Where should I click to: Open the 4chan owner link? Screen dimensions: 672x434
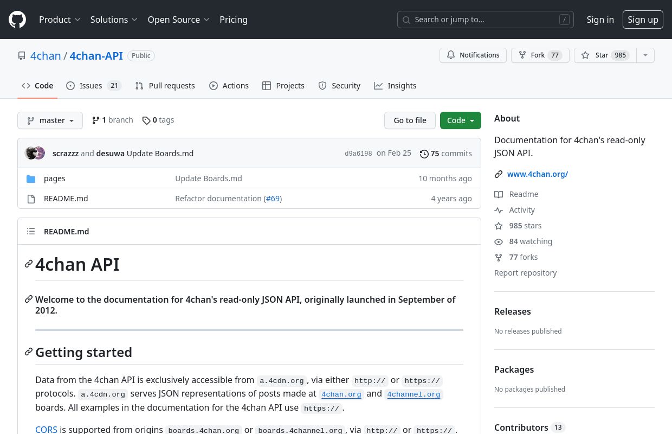[x=46, y=56]
